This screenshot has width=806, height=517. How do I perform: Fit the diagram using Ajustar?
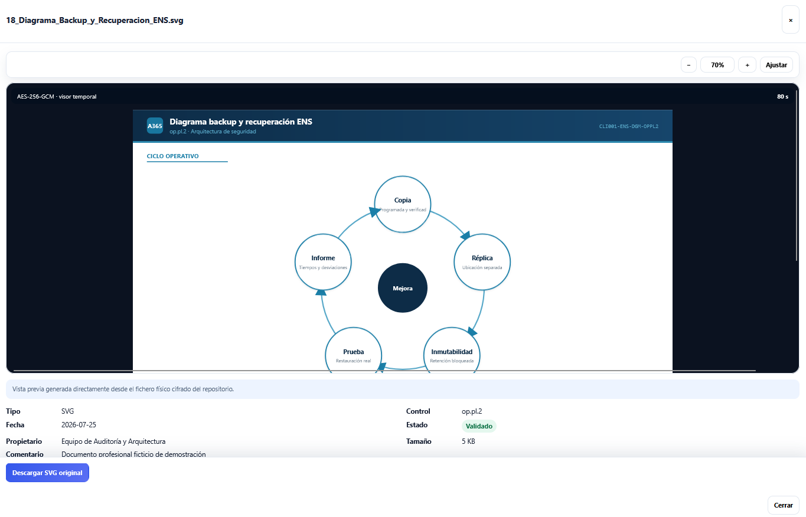(776, 65)
